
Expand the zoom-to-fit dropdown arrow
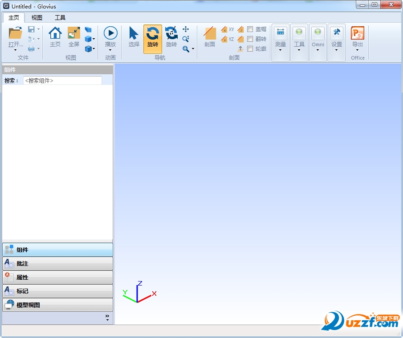[193, 48]
